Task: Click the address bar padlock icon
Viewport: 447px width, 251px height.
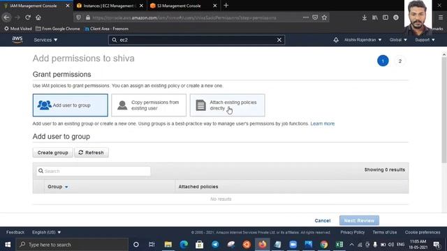Action: click(88, 17)
